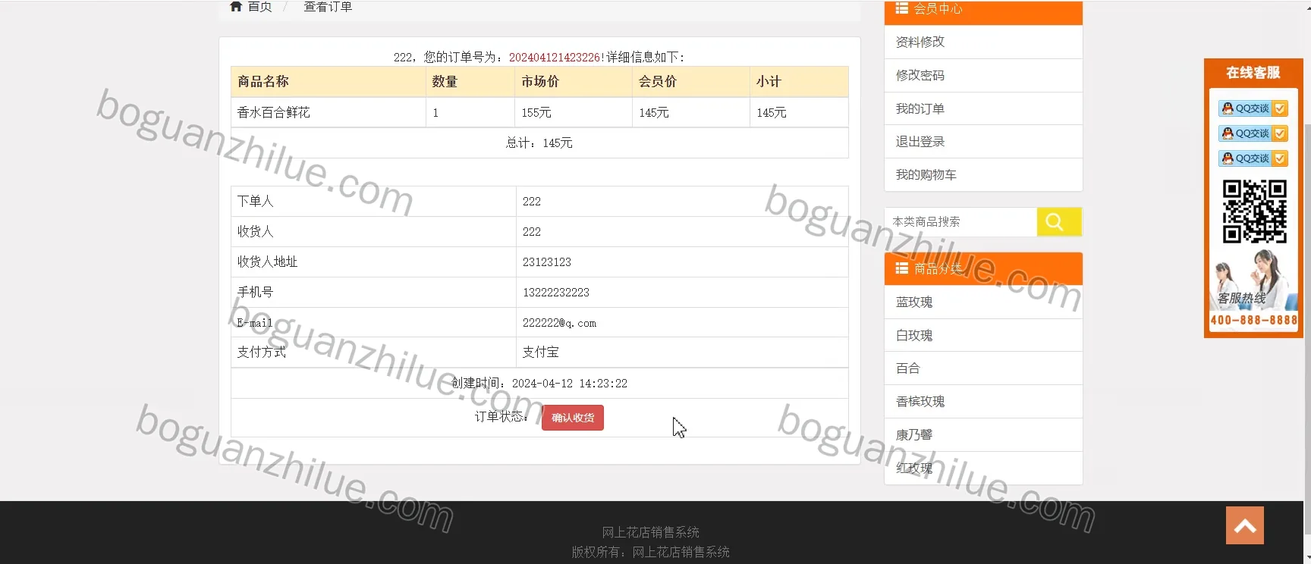Click the total 总计：145元
The width and height of the screenshot is (1311, 564).
click(539, 143)
